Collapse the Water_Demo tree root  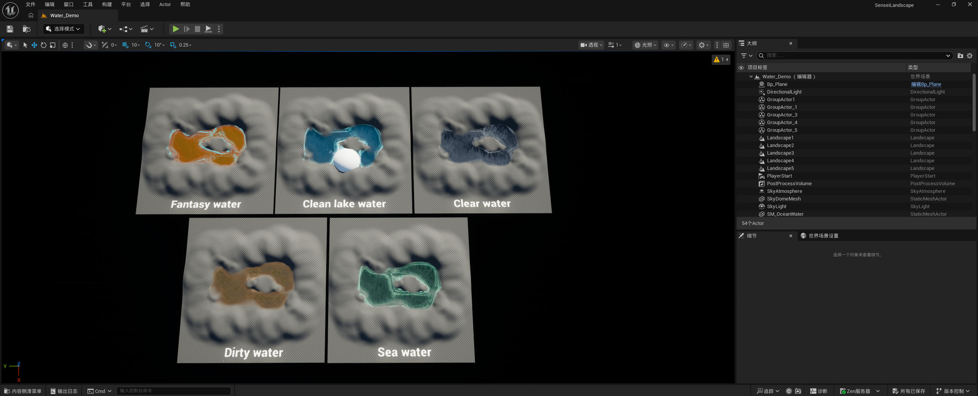751,77
